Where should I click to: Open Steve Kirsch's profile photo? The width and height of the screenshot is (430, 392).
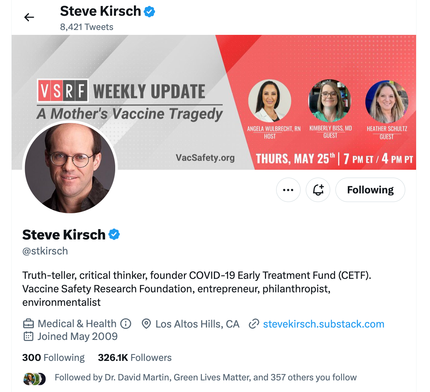point(70,168)
